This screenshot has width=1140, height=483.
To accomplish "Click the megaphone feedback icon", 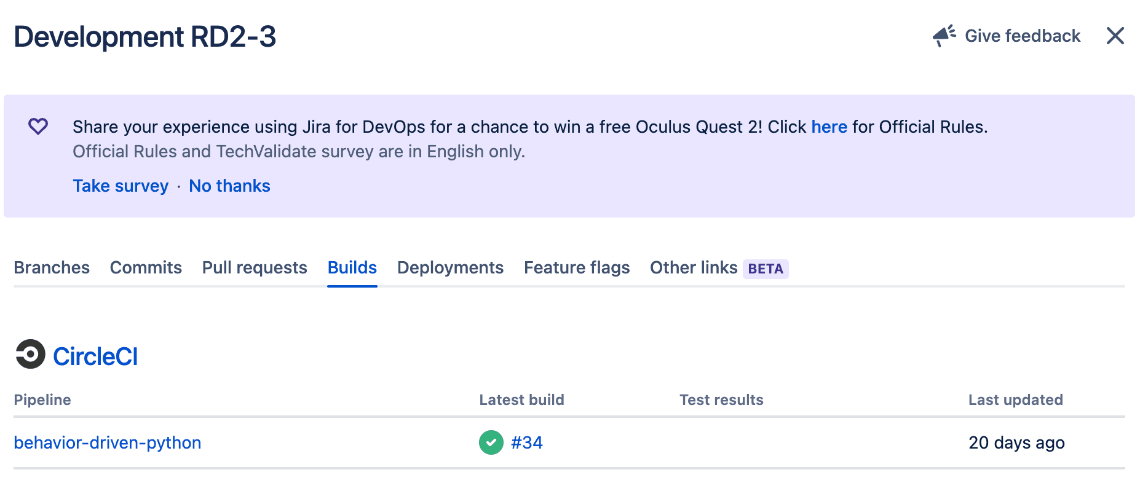I will click(x=943, y=36).
